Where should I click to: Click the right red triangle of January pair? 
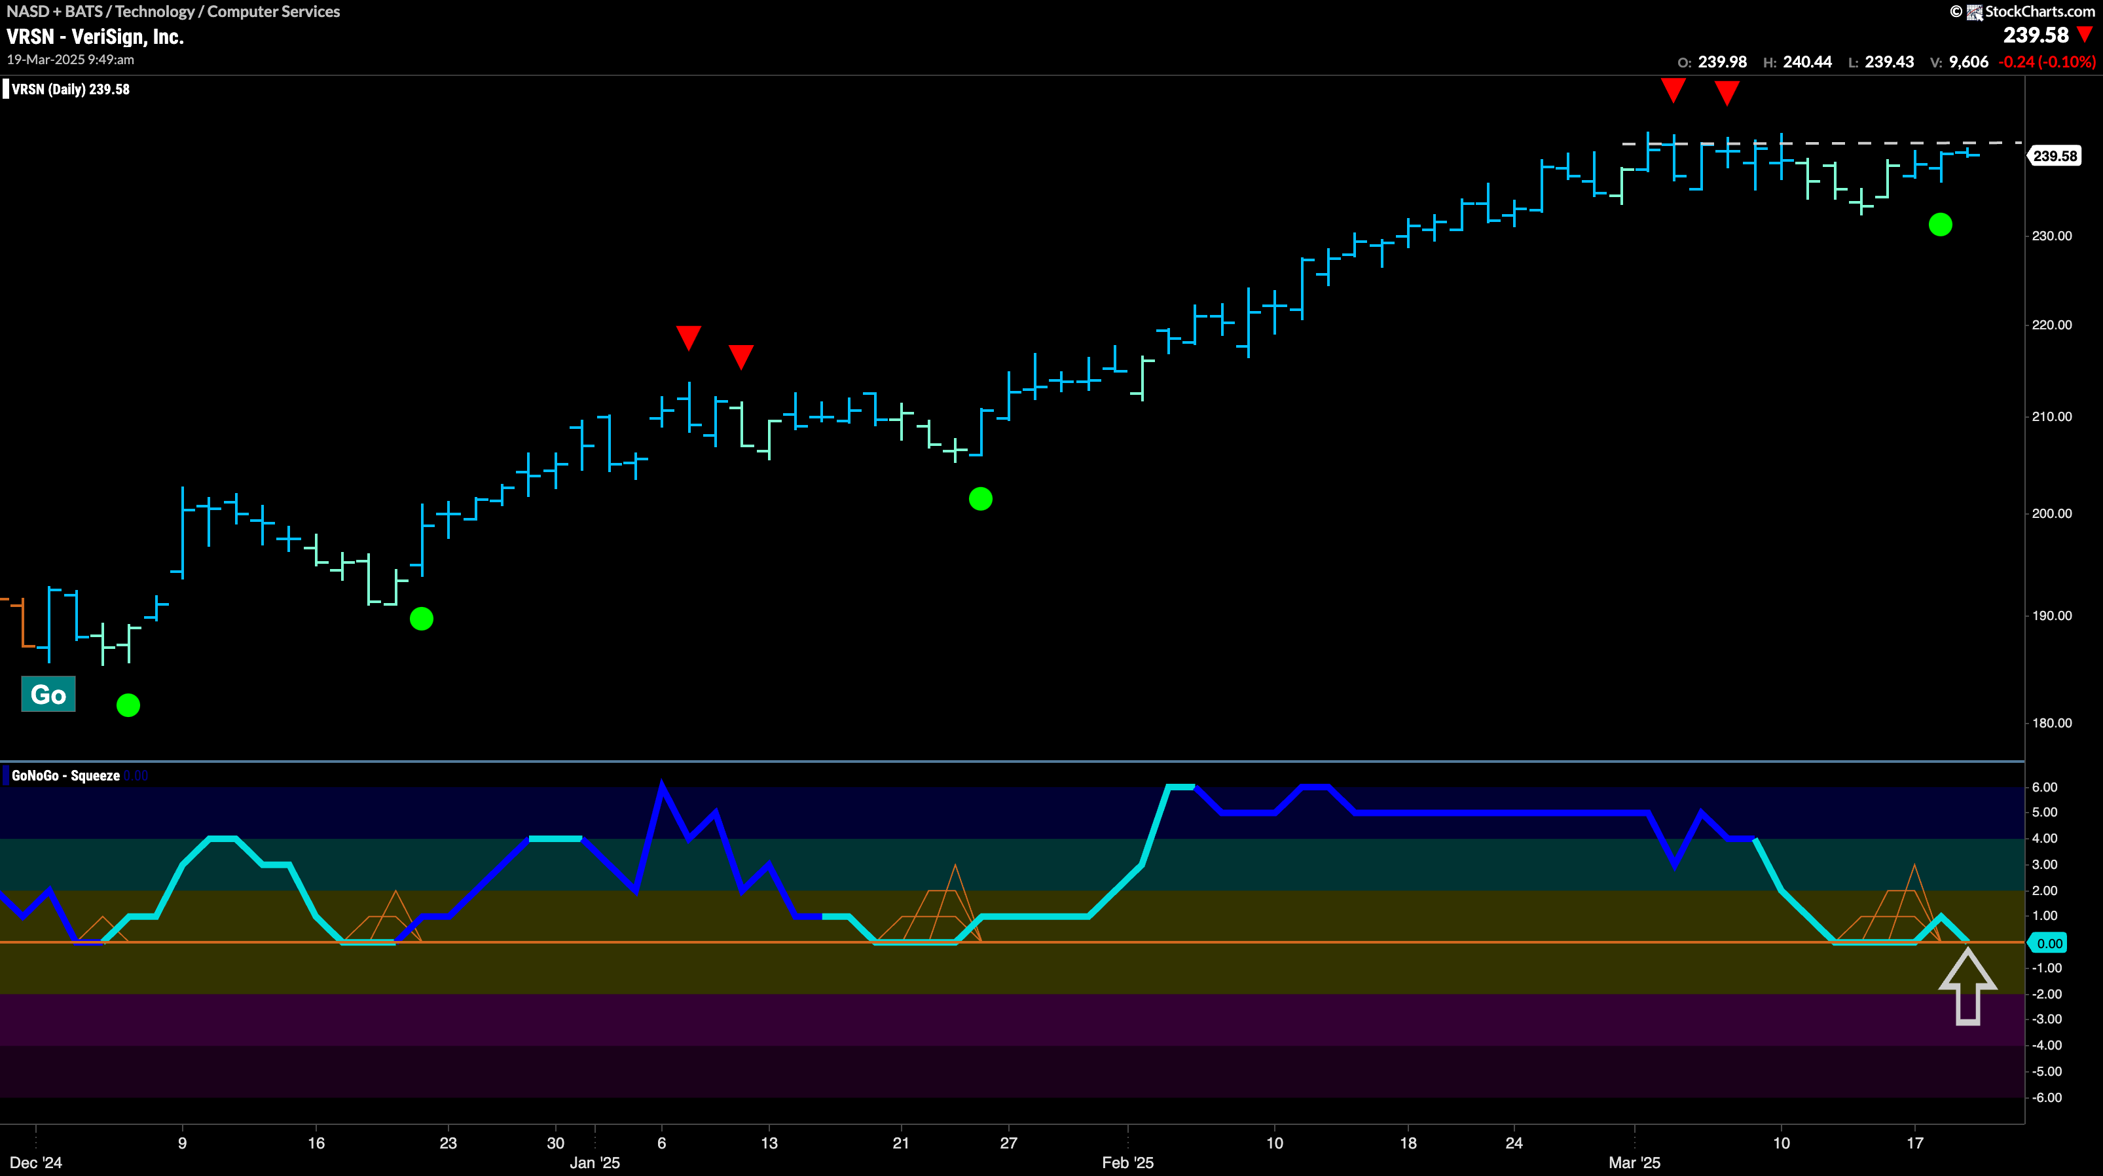click(x=741, y=357)
